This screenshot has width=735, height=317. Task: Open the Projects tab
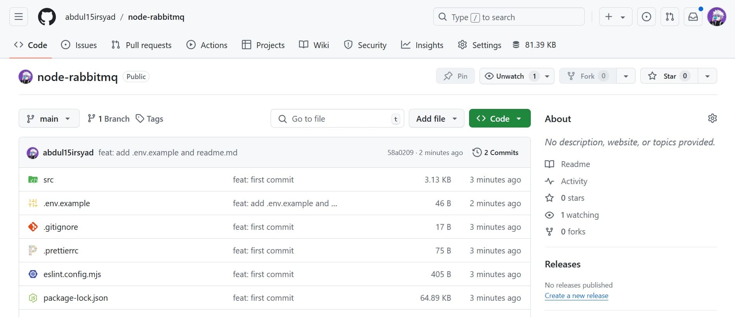[263, 45]
